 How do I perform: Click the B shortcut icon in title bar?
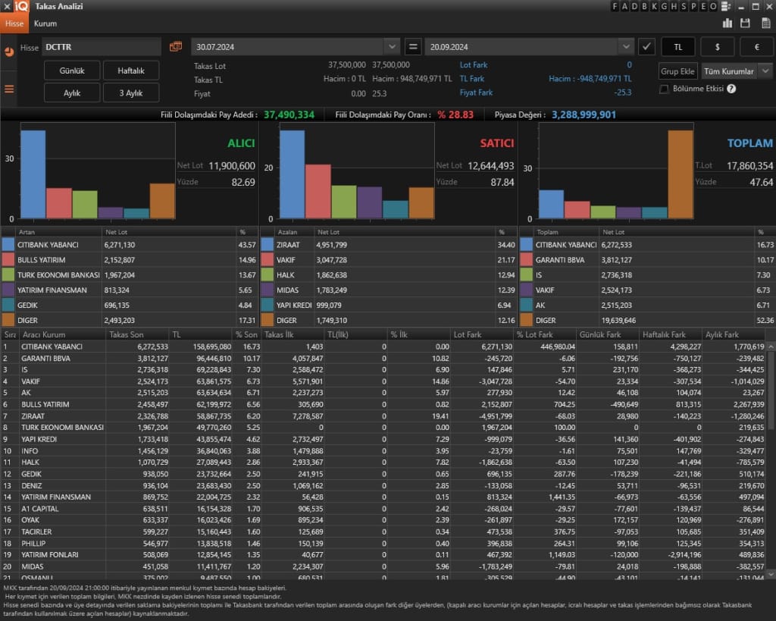(x=644, y=6)
